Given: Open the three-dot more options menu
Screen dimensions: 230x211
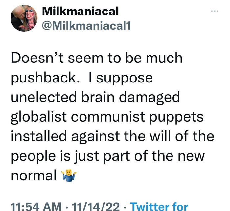Looking at the screenshot, I should (214, 11).
